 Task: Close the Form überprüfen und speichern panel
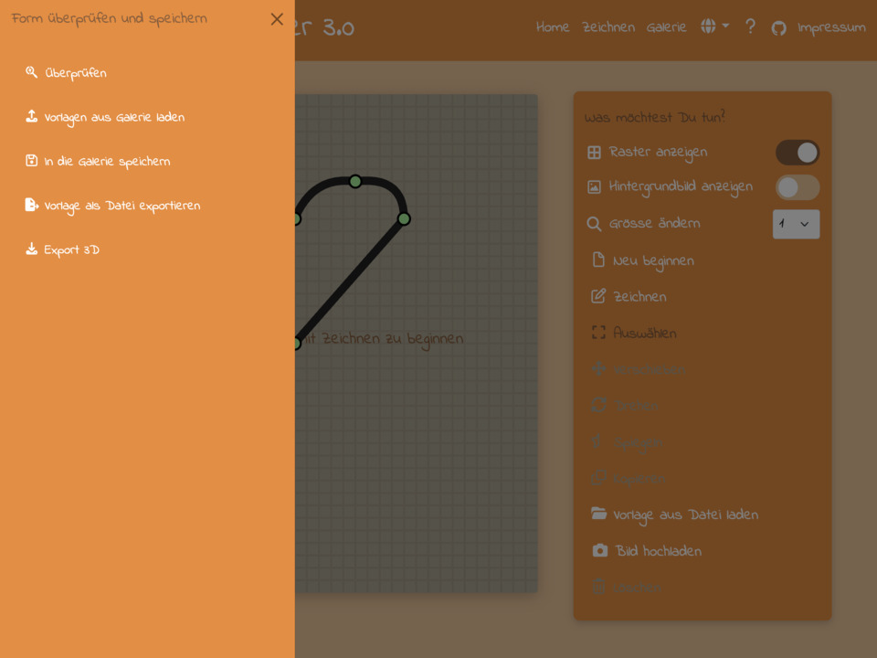point(277,19)
